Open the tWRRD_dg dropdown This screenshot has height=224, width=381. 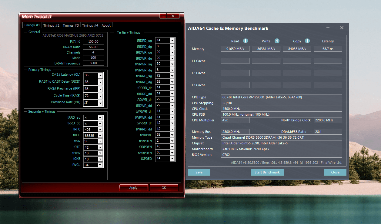click(x=172, y=82)
